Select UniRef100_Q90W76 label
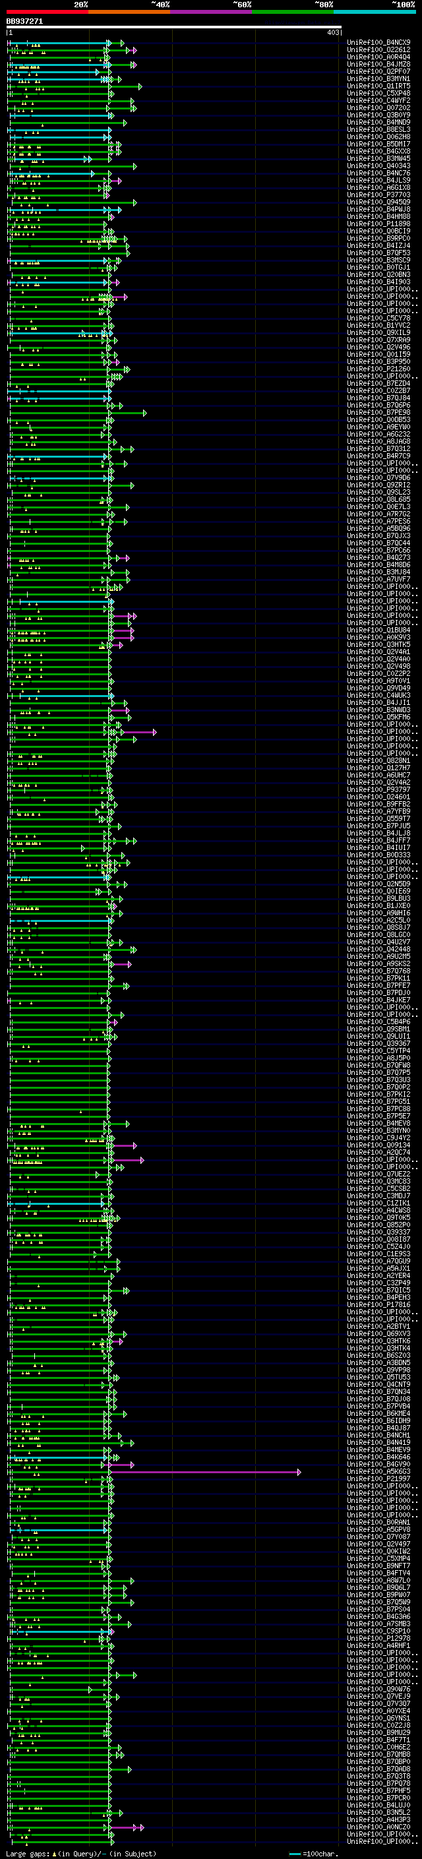This screenshot has height=1859, width=422. 378,1689
